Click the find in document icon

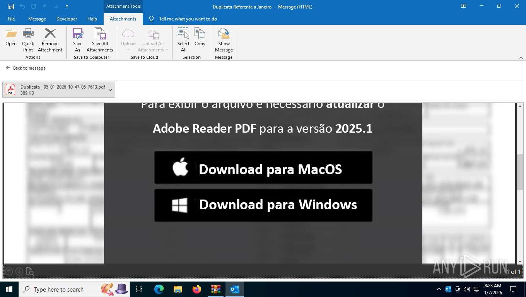30,271
